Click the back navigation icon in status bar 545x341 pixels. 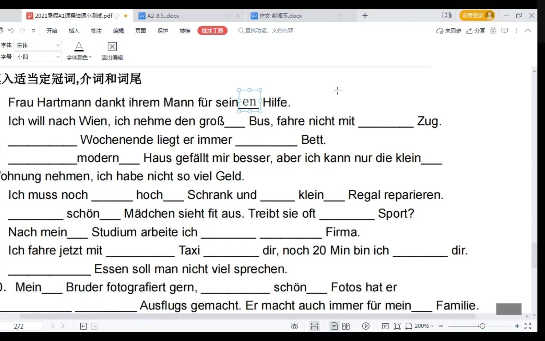click(x=83, y=326)
